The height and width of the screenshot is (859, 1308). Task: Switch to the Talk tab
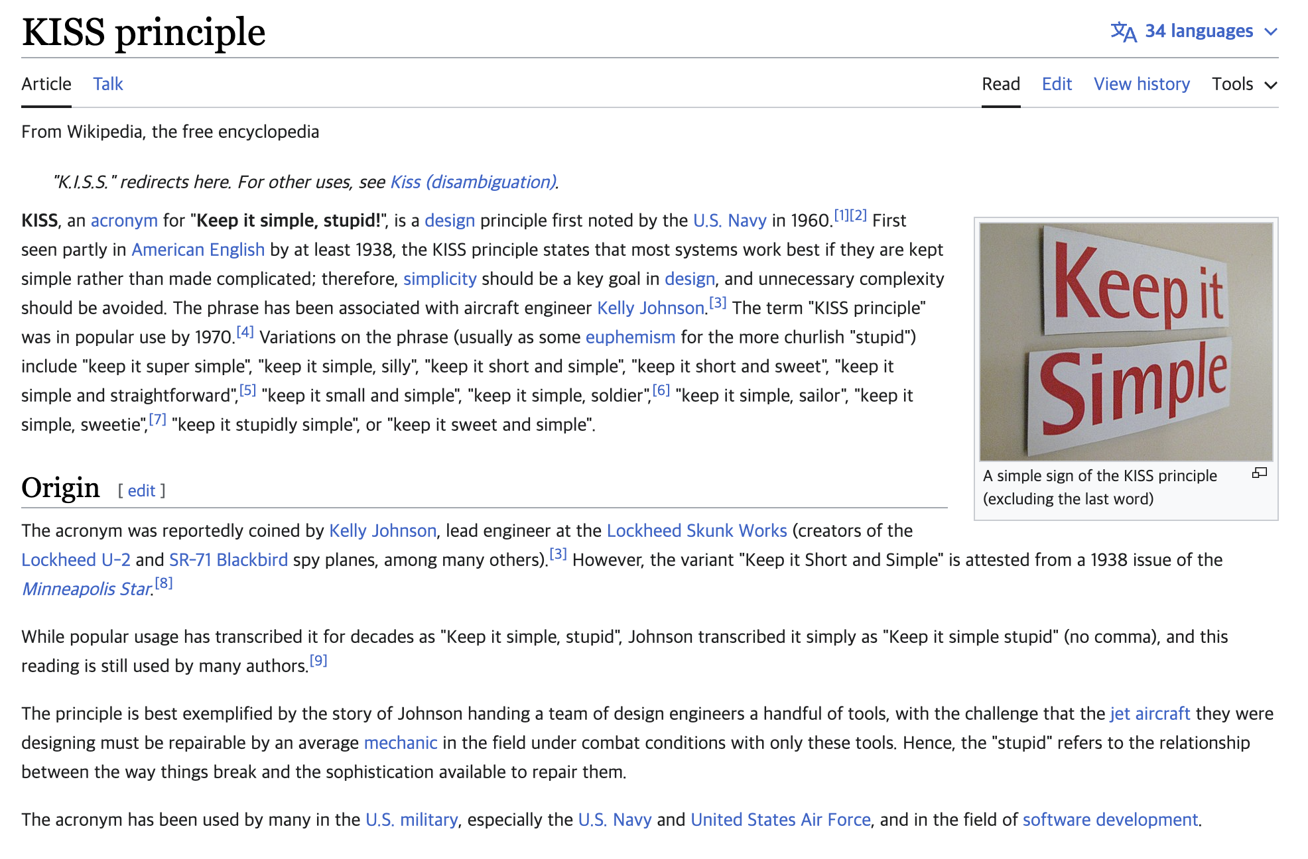coord(108,84)
